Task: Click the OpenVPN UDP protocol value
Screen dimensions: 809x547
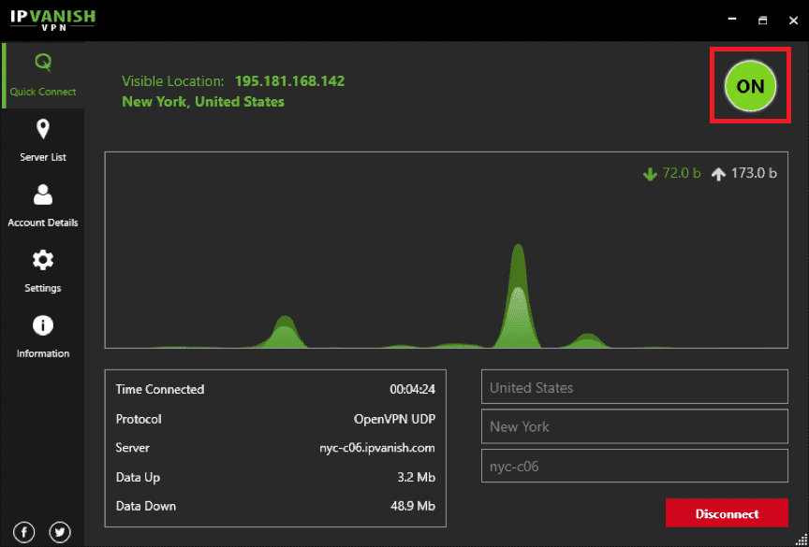Action: coord(394,419)
